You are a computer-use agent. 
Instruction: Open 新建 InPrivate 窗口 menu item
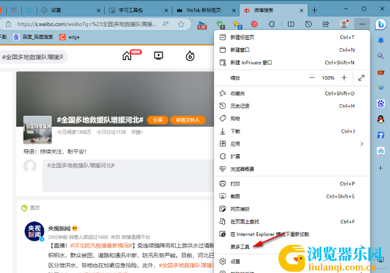292,62
